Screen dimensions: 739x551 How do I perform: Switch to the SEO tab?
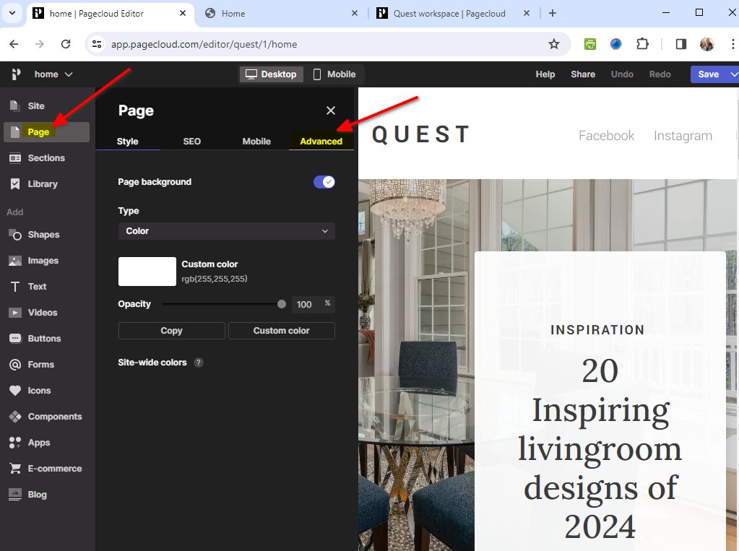point(192,142)
